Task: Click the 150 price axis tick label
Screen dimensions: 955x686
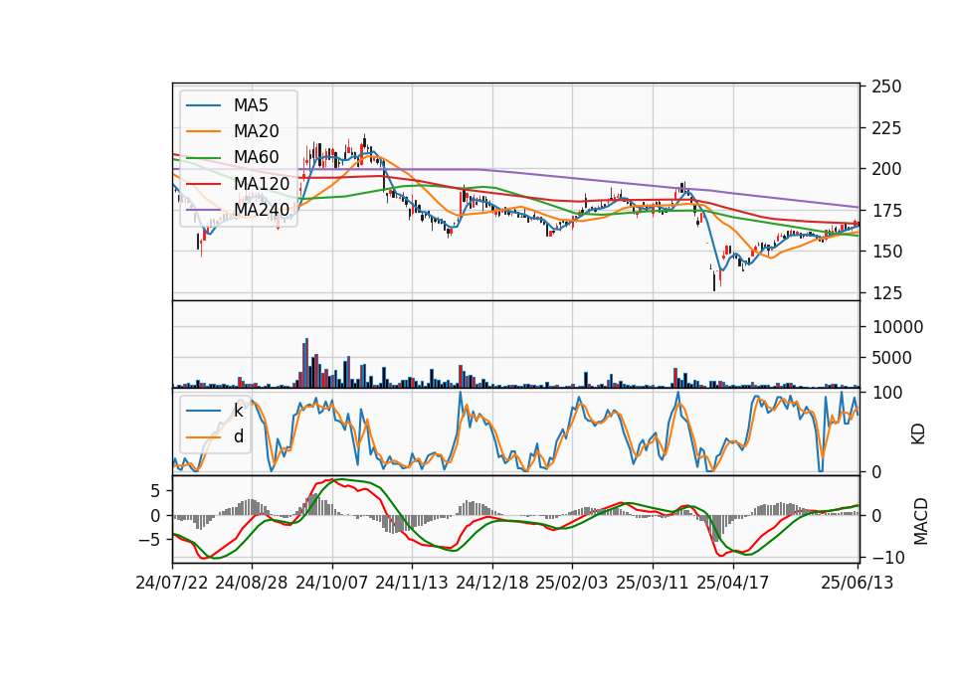Action: pos(886,251)
